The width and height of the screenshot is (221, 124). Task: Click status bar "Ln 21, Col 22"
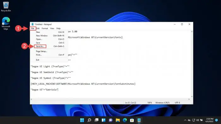click(131, 103)
